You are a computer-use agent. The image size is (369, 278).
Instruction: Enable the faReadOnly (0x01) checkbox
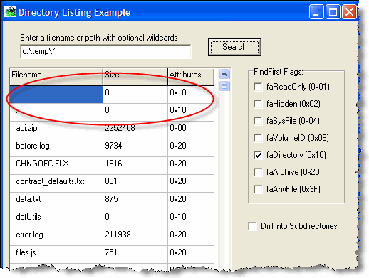tap(258, 87)
